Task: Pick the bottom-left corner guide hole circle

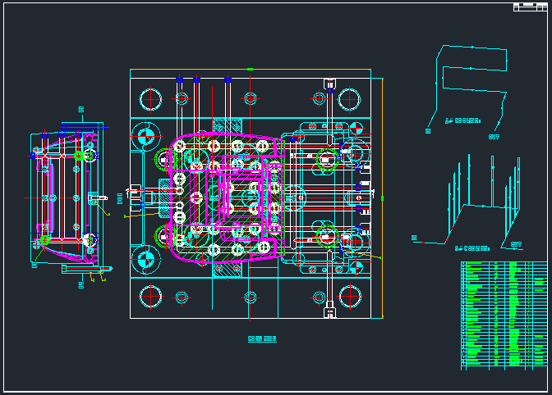Action: [150, 297]
